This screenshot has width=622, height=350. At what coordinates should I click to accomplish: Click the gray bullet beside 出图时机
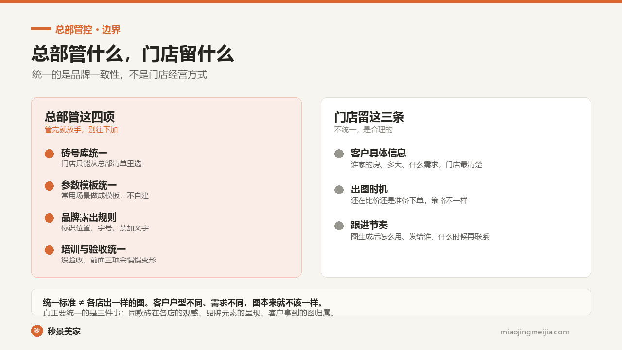[x=339, y=190]
